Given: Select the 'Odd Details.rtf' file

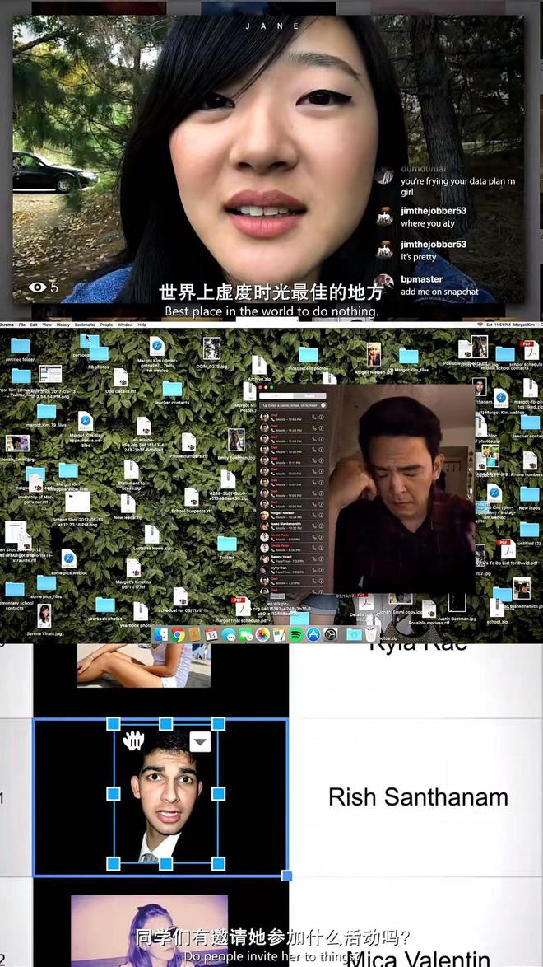Looking at the screenshot, I should (x=120, y=376).
